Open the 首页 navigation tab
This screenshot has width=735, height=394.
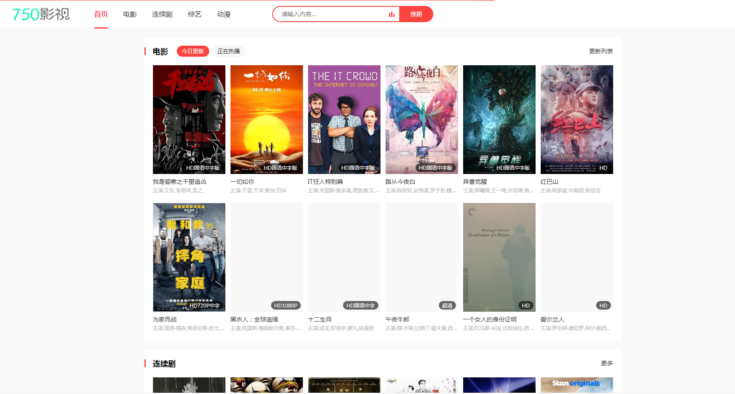click(x=101, y=14)
